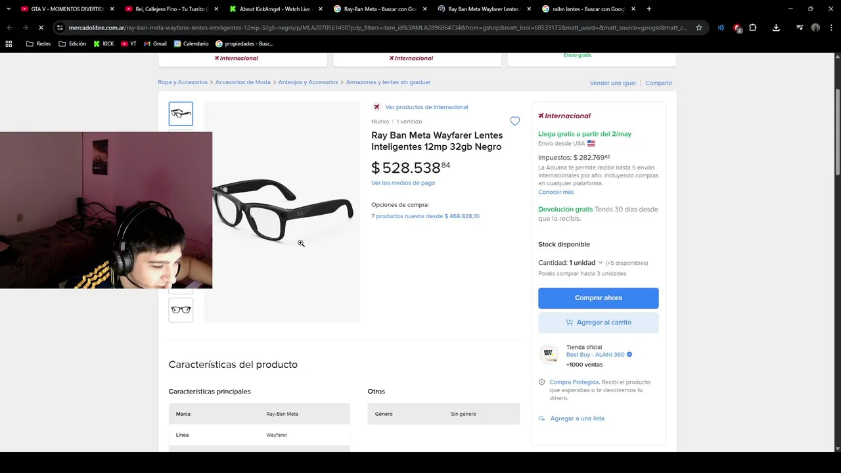
Task: Open 7 productos nuevos desde $ 468.828,10
Action: tap(425, 216)
